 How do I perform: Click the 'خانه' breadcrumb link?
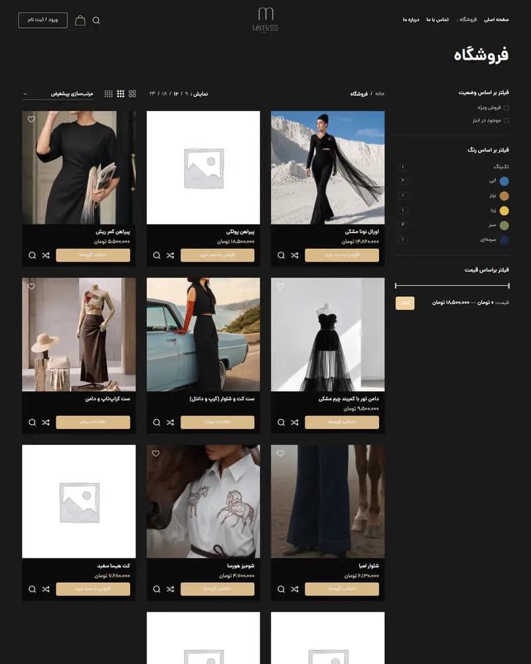tap(380, 94)
